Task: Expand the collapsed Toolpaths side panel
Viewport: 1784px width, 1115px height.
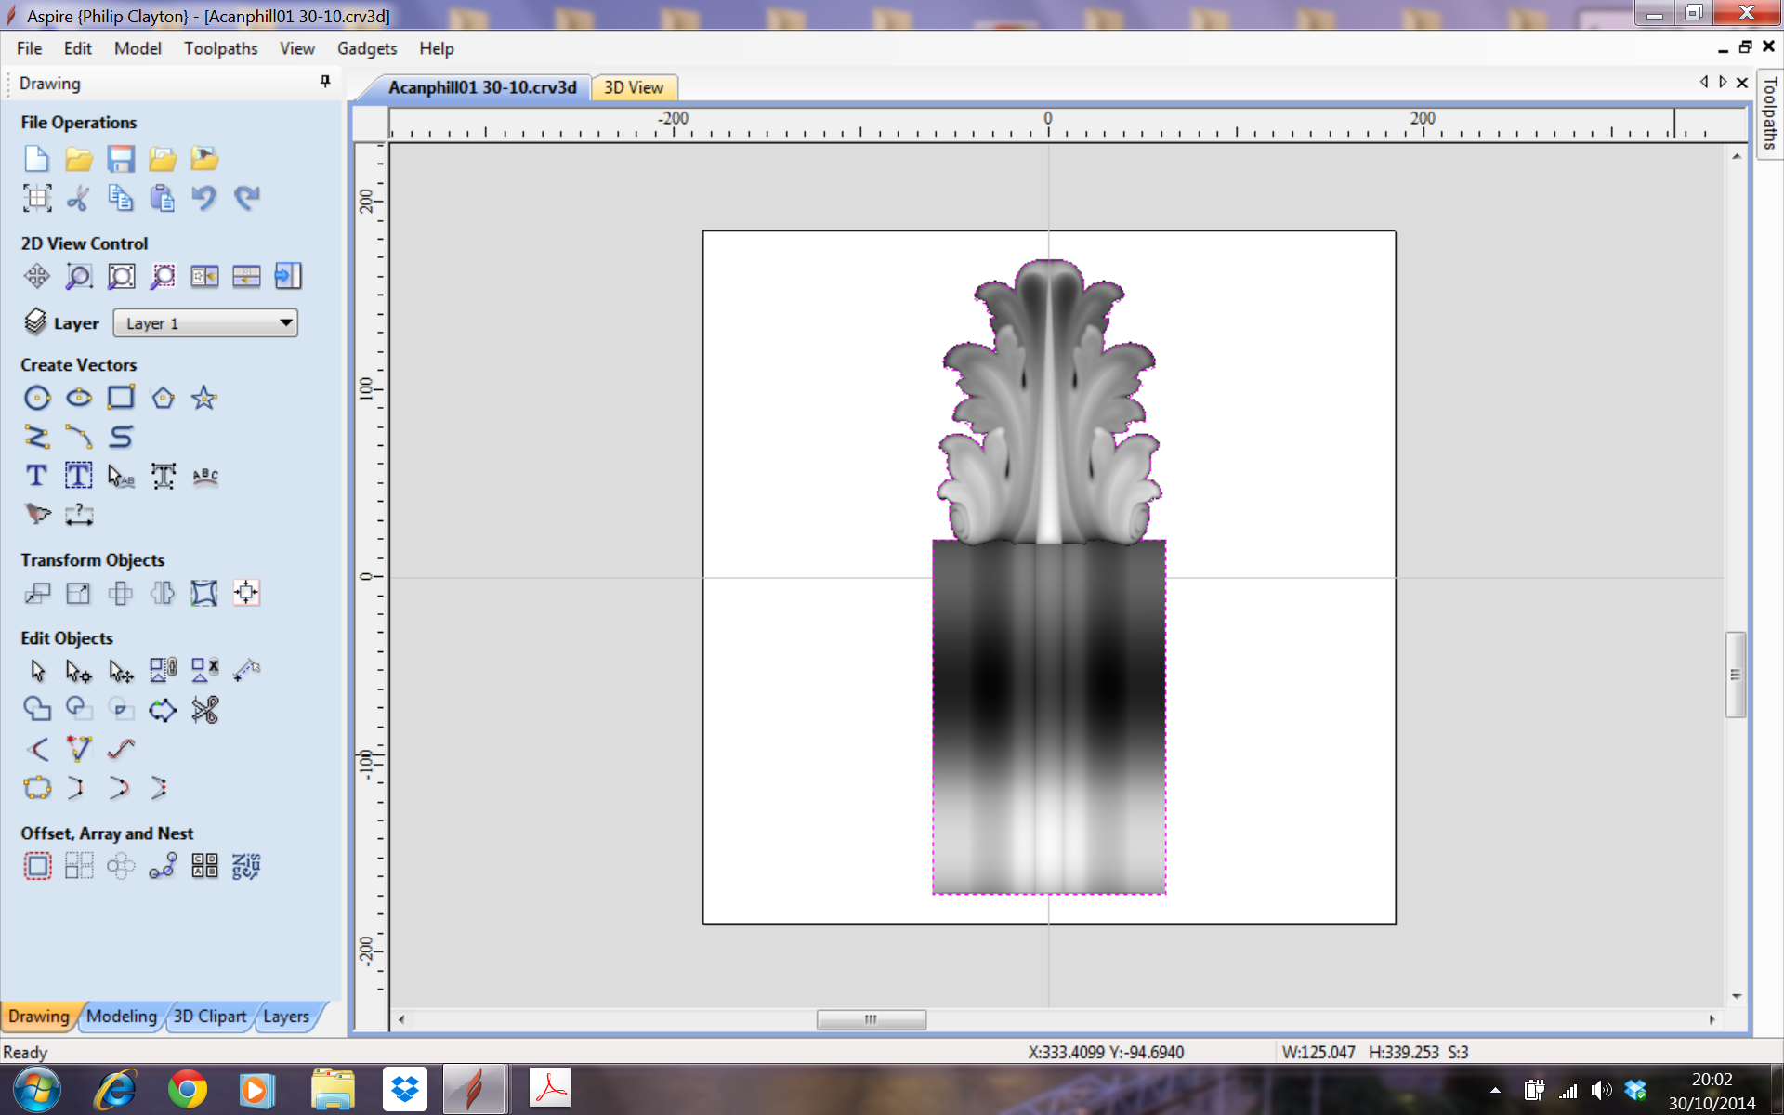Action: pos(1769,113)
